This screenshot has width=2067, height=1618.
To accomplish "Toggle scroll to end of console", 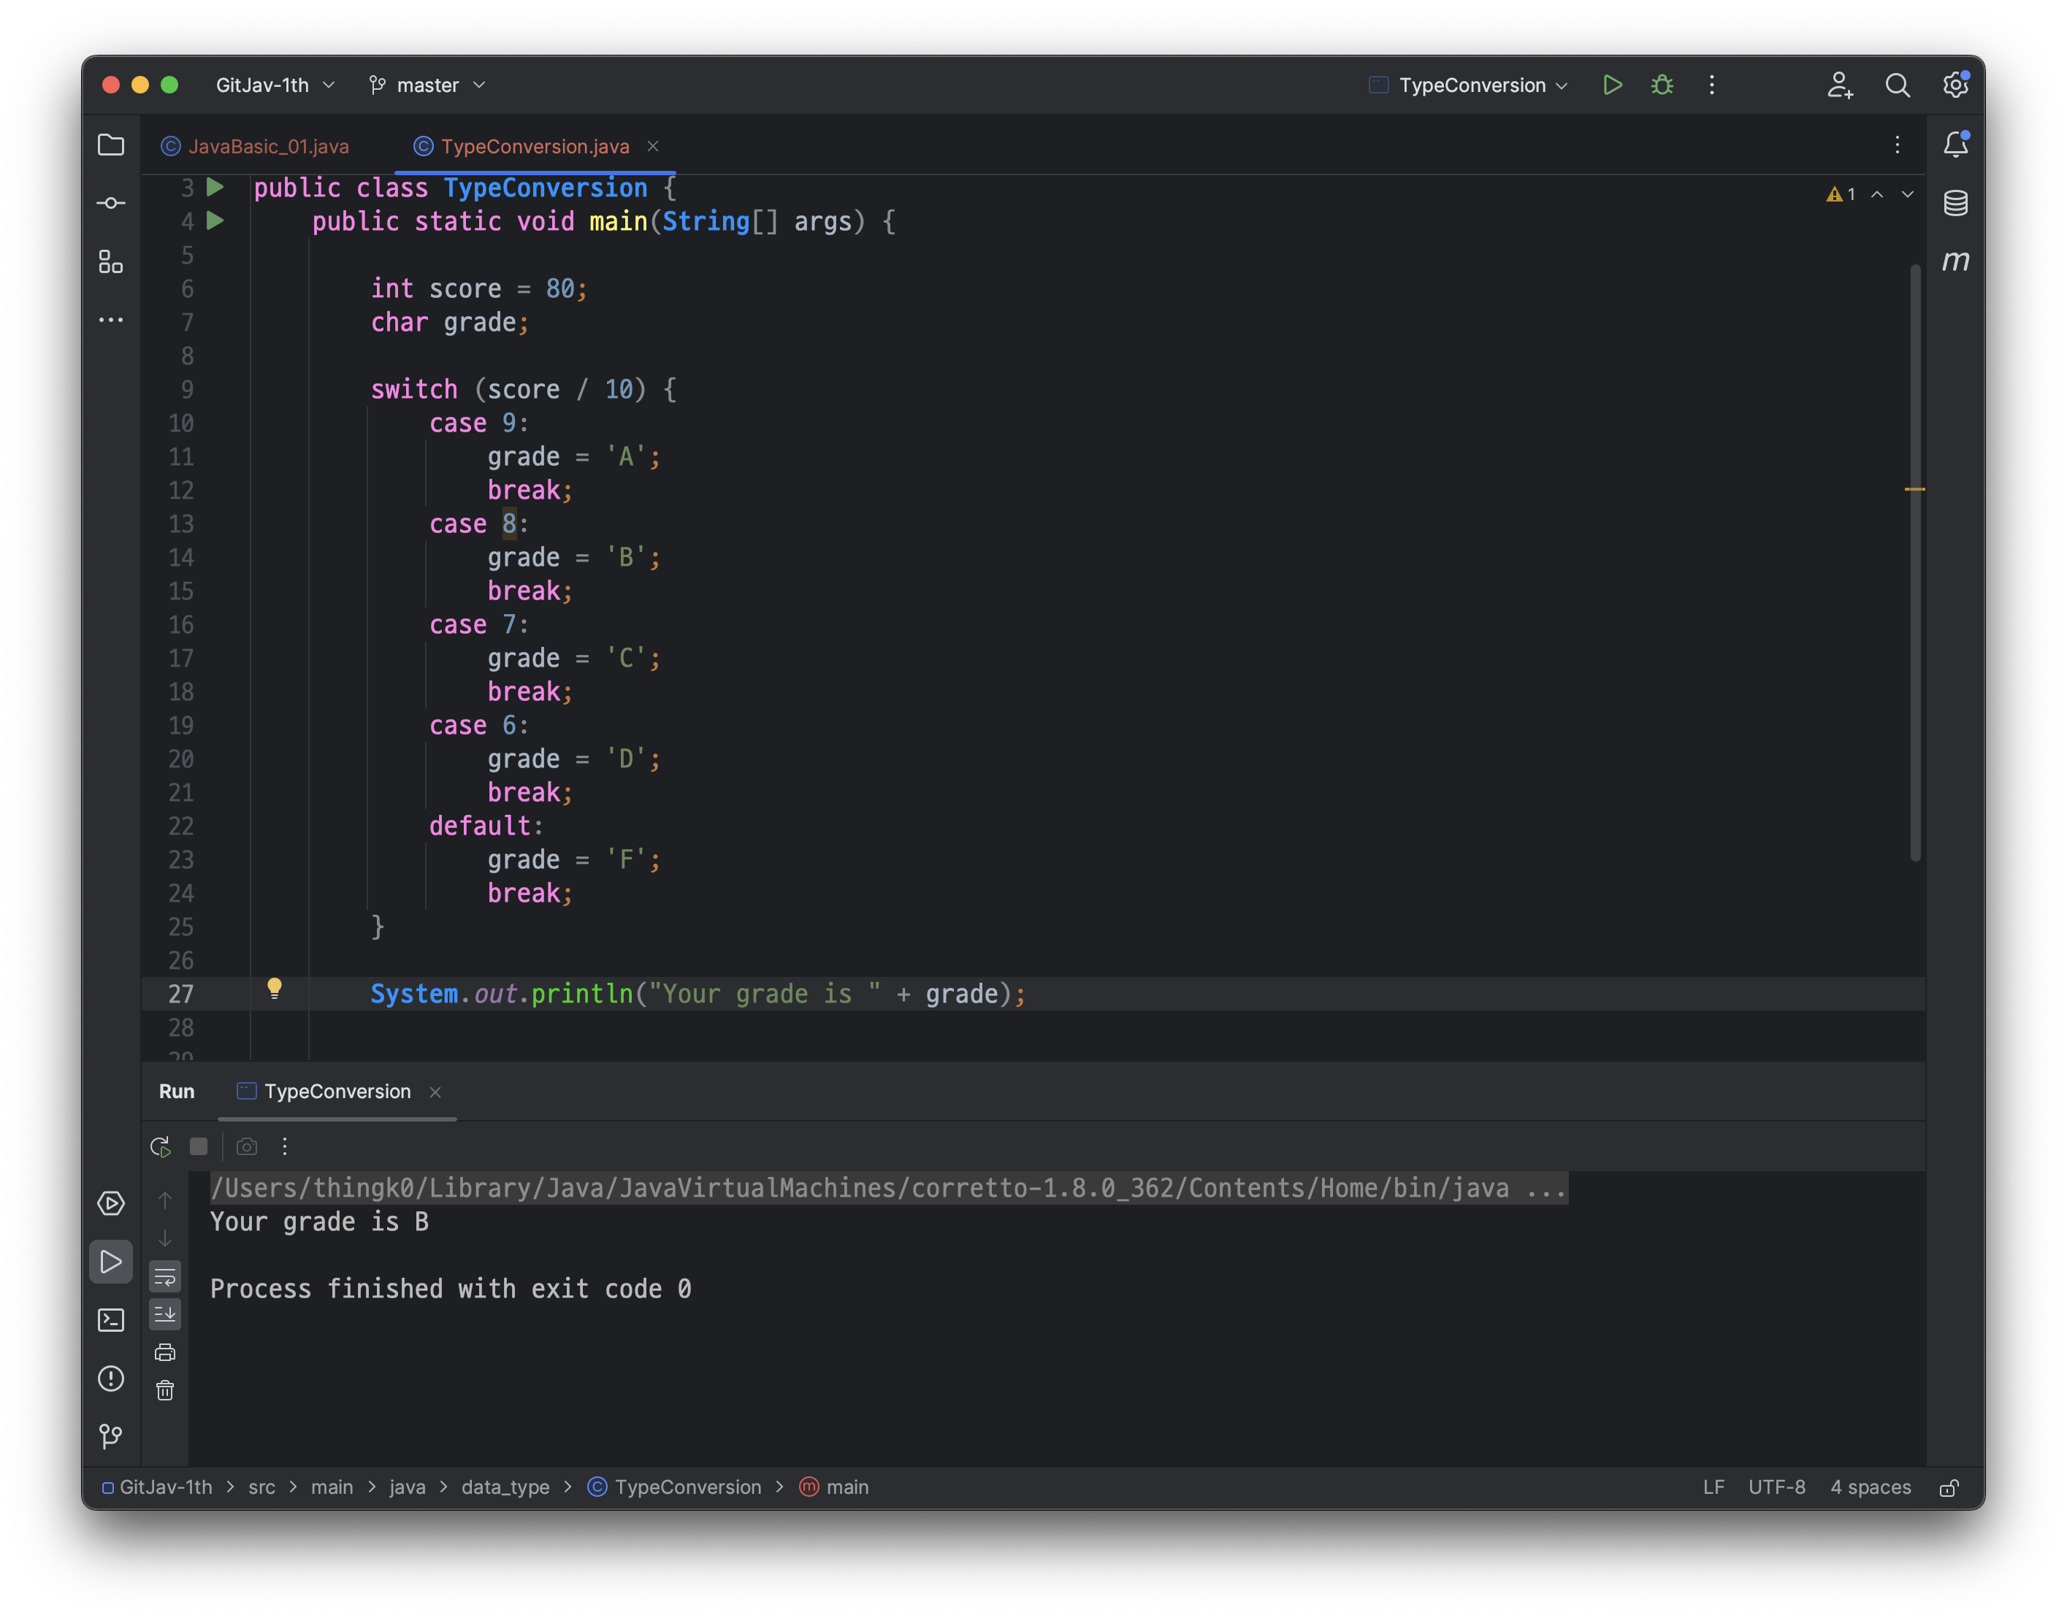I will (x=165, y=1314).
